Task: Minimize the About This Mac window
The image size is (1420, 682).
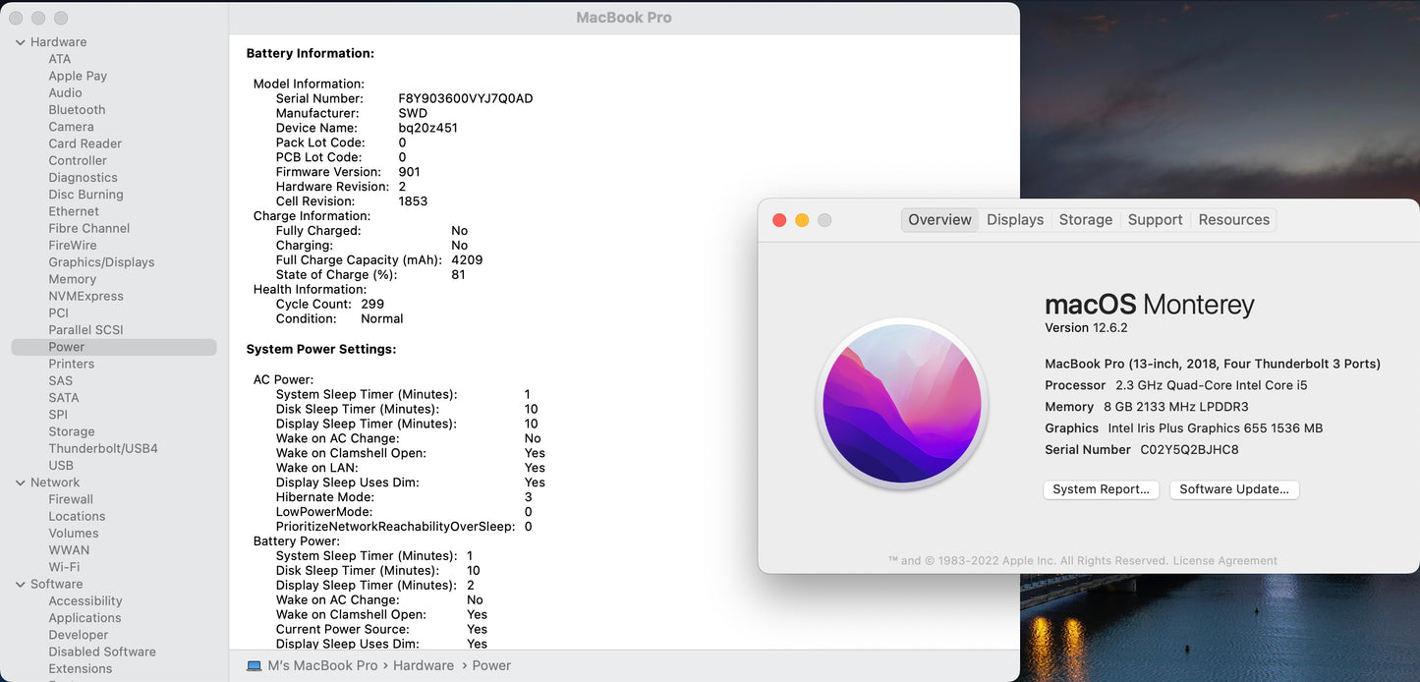Action: click(x=802, y=220)
